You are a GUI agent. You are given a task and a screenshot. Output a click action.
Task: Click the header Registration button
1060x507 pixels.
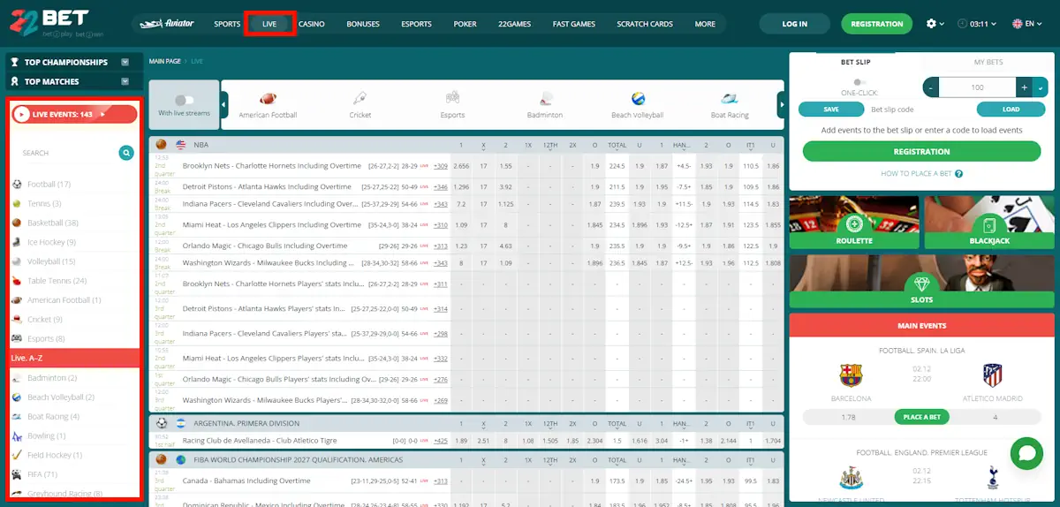(877, 24)
